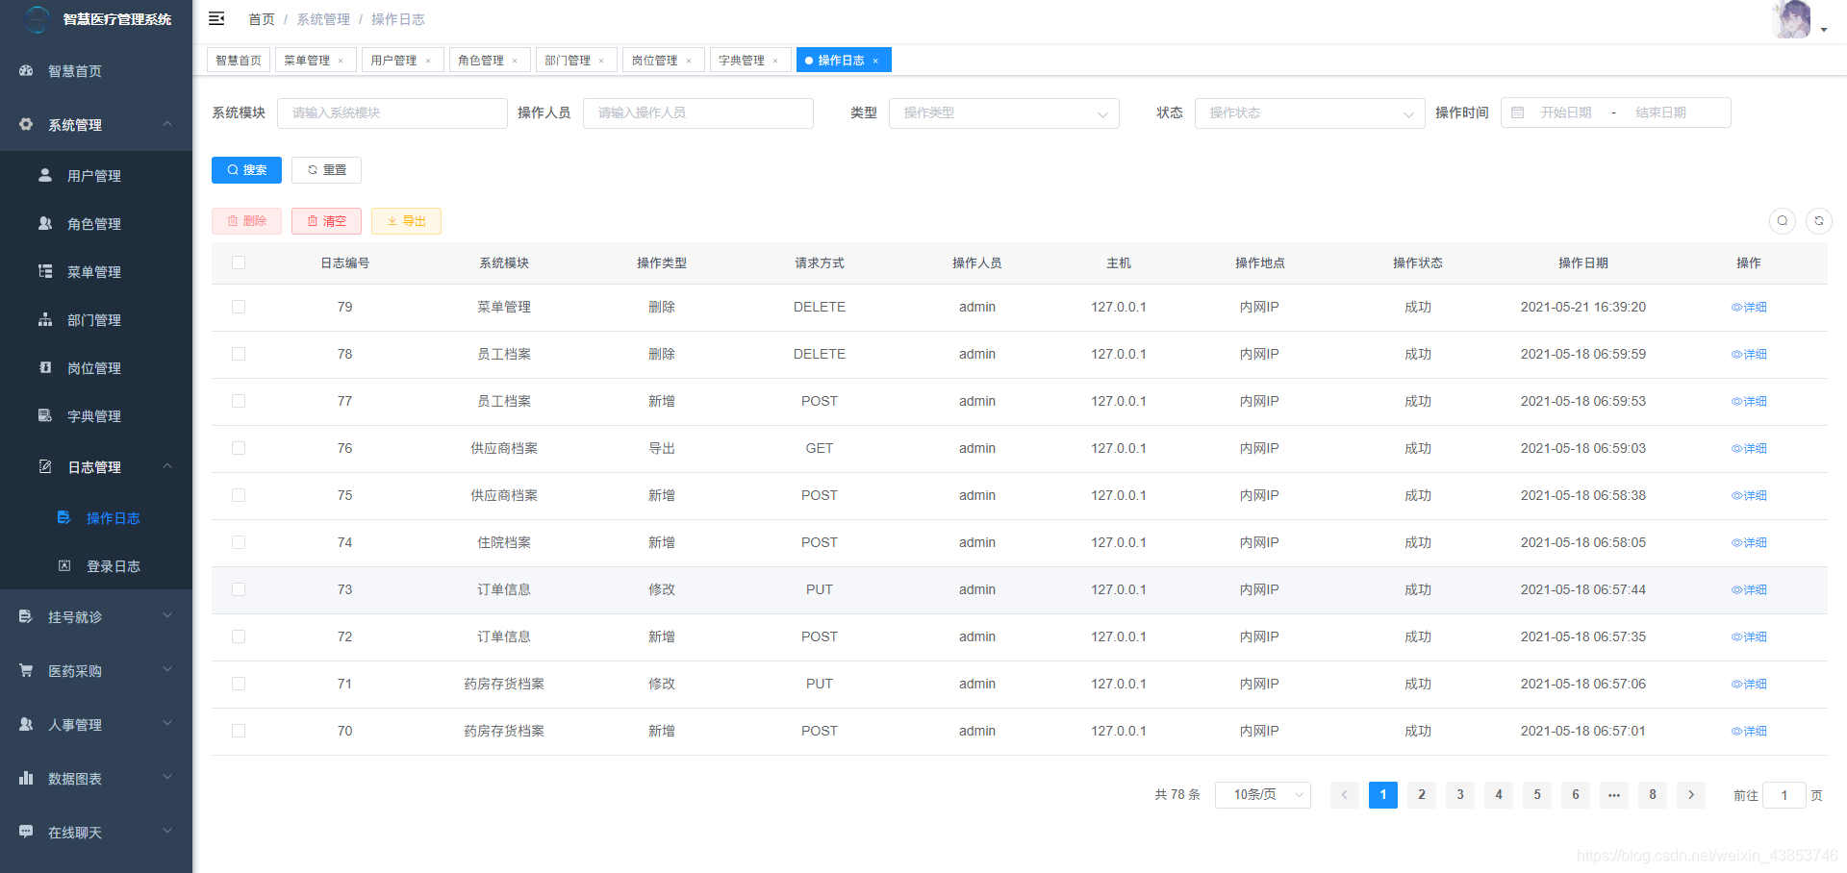Check the checkbox for log entry 73

pyautogui.click(x=239, y=589)
